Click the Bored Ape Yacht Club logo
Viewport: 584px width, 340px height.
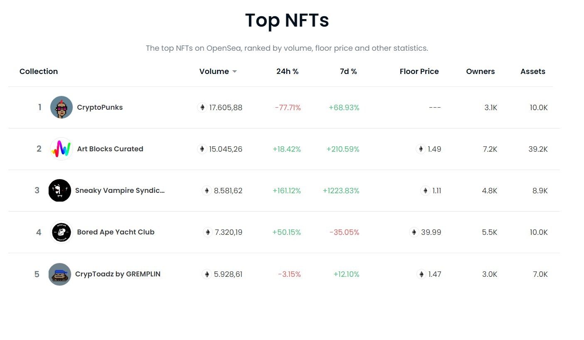[x=62, y=232]
